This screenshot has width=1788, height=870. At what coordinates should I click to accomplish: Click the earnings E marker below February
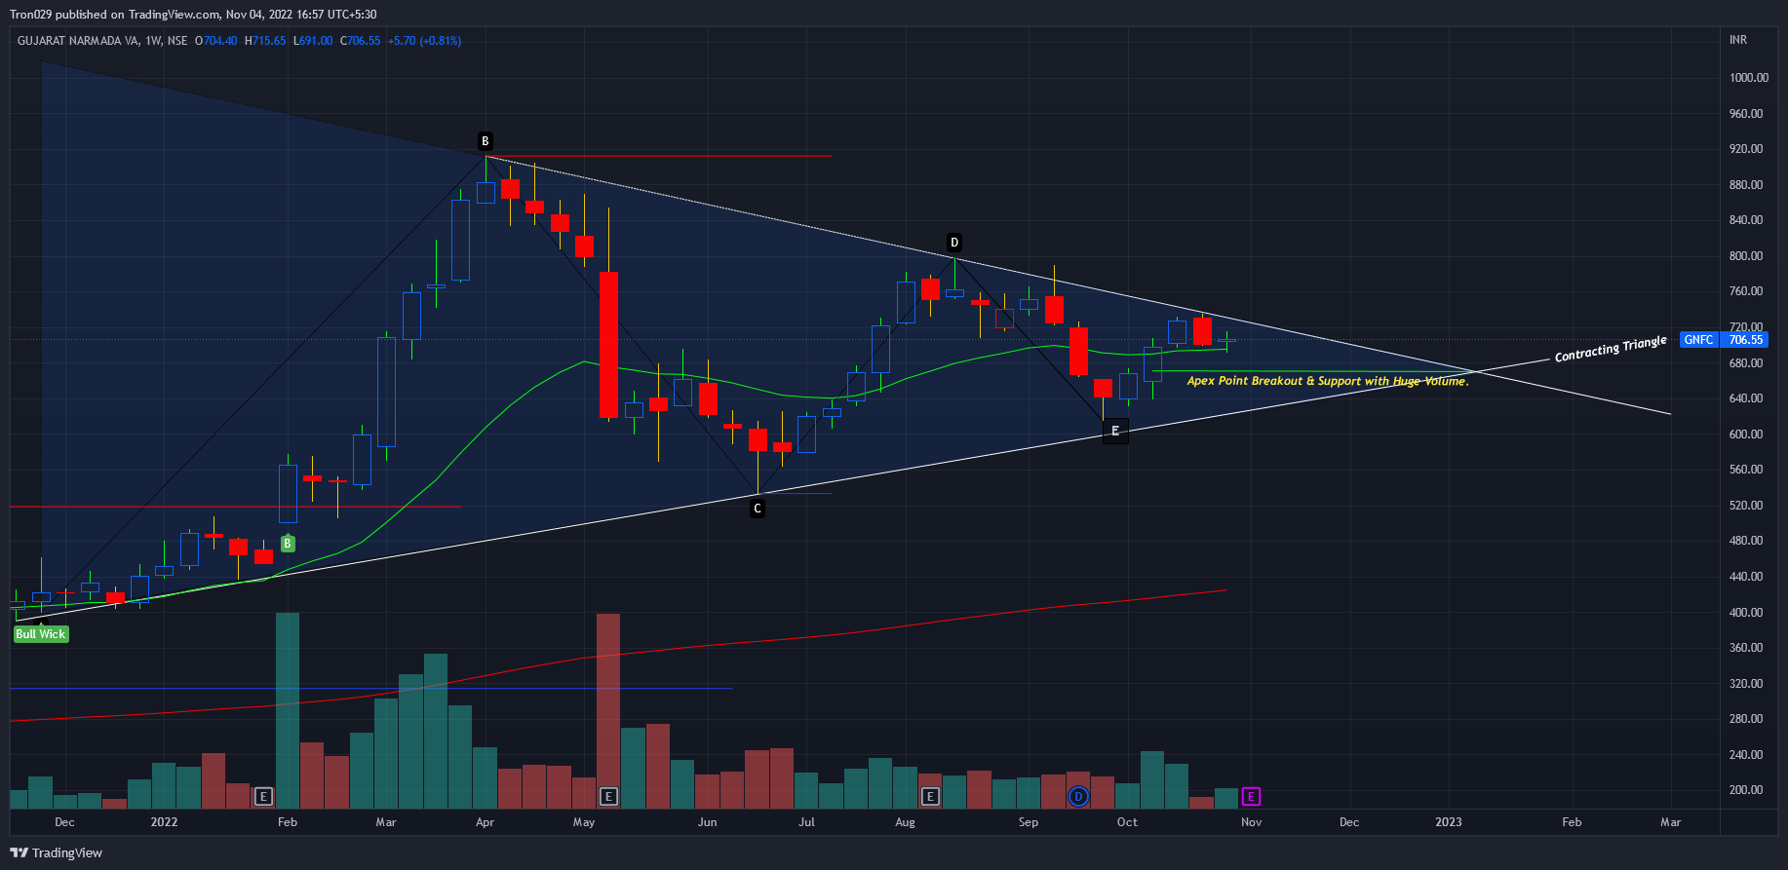pos(263,797)
